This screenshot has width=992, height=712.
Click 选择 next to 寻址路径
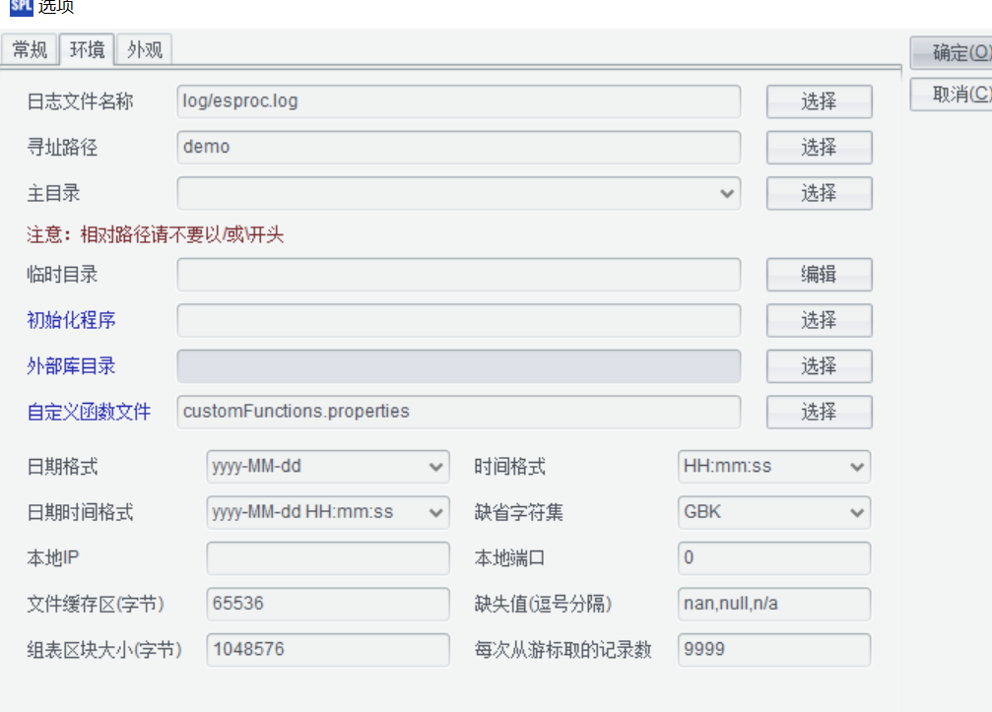coord(819,147)
